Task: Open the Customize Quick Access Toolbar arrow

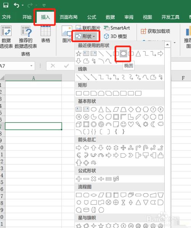Action: coord(44,5)
